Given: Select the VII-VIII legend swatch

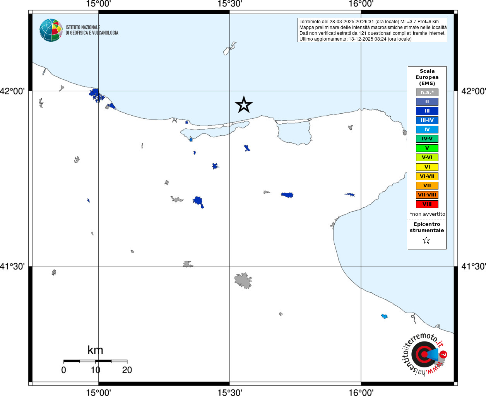Looking at the screenshot, I should [427, 195].
